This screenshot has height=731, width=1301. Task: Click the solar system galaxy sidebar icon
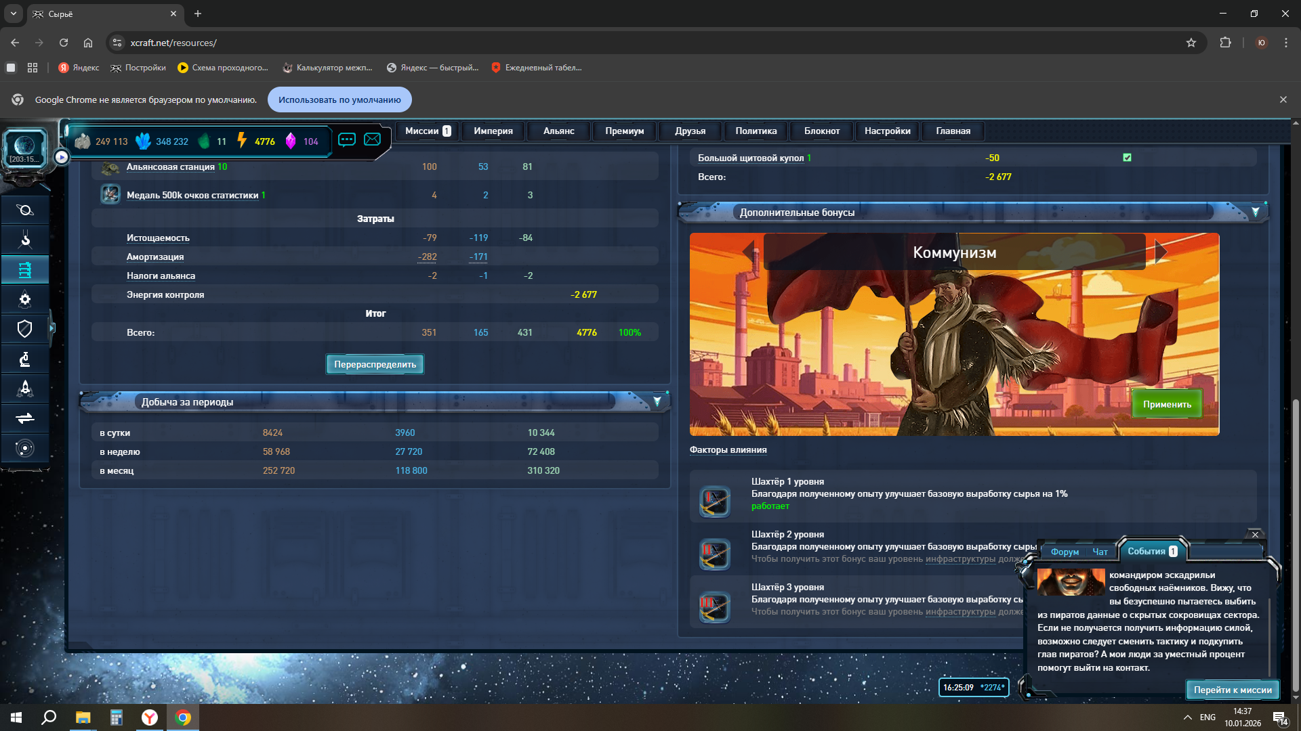tap(25, 448)
